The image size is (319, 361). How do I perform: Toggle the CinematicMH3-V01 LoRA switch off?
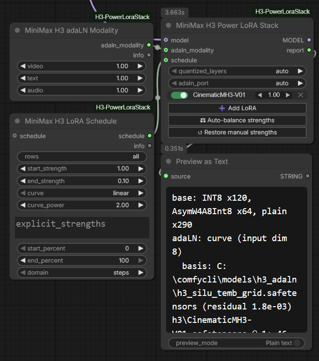(179, 95)
